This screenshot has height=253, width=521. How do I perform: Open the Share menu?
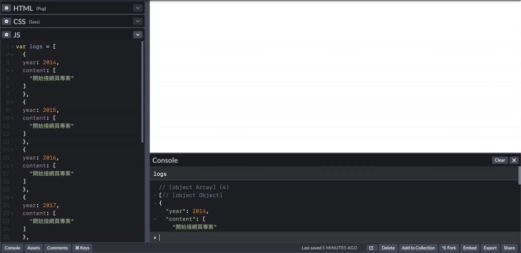509,248
